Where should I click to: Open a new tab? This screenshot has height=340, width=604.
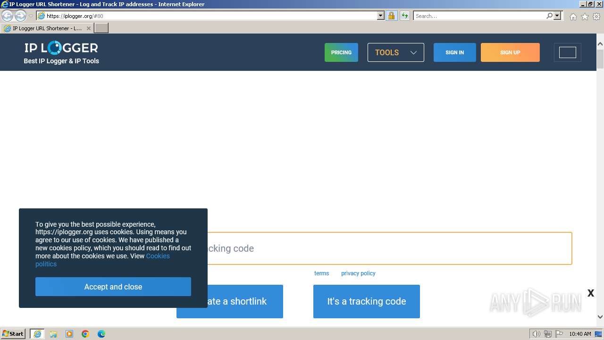(x=101, y=28)
